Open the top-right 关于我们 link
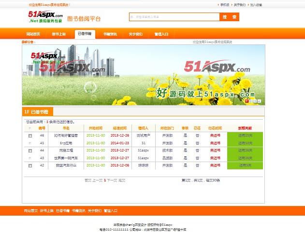 pyautogui.click(x=240, y=5)
